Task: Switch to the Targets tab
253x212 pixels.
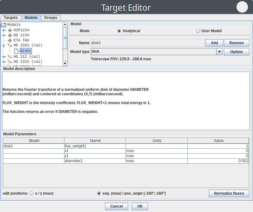Action: click(11, 18)
